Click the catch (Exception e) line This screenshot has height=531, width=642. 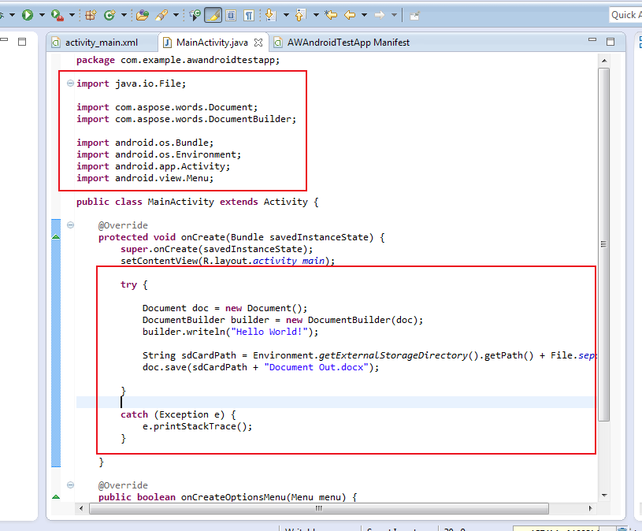(x=178, y=414)
